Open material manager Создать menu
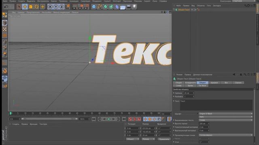This screenshot has height=145, width=259. (x=16, y=124)
